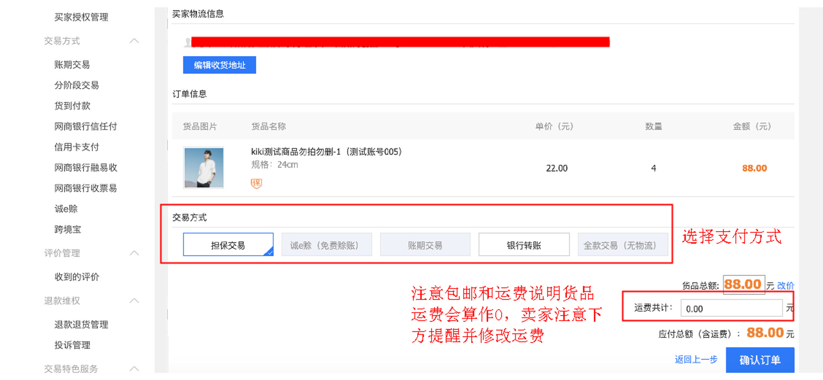Open the product thumbnail image

(204, 168)
